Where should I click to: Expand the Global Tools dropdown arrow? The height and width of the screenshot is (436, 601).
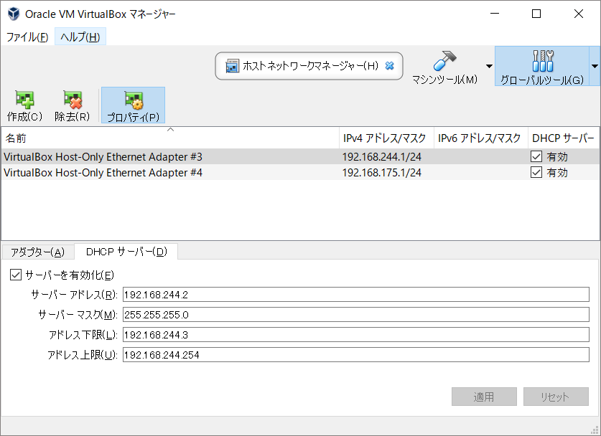coord(595,66)
